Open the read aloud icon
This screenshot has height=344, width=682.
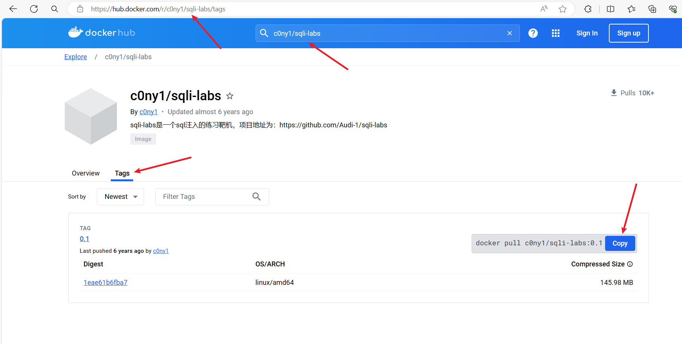544,9
